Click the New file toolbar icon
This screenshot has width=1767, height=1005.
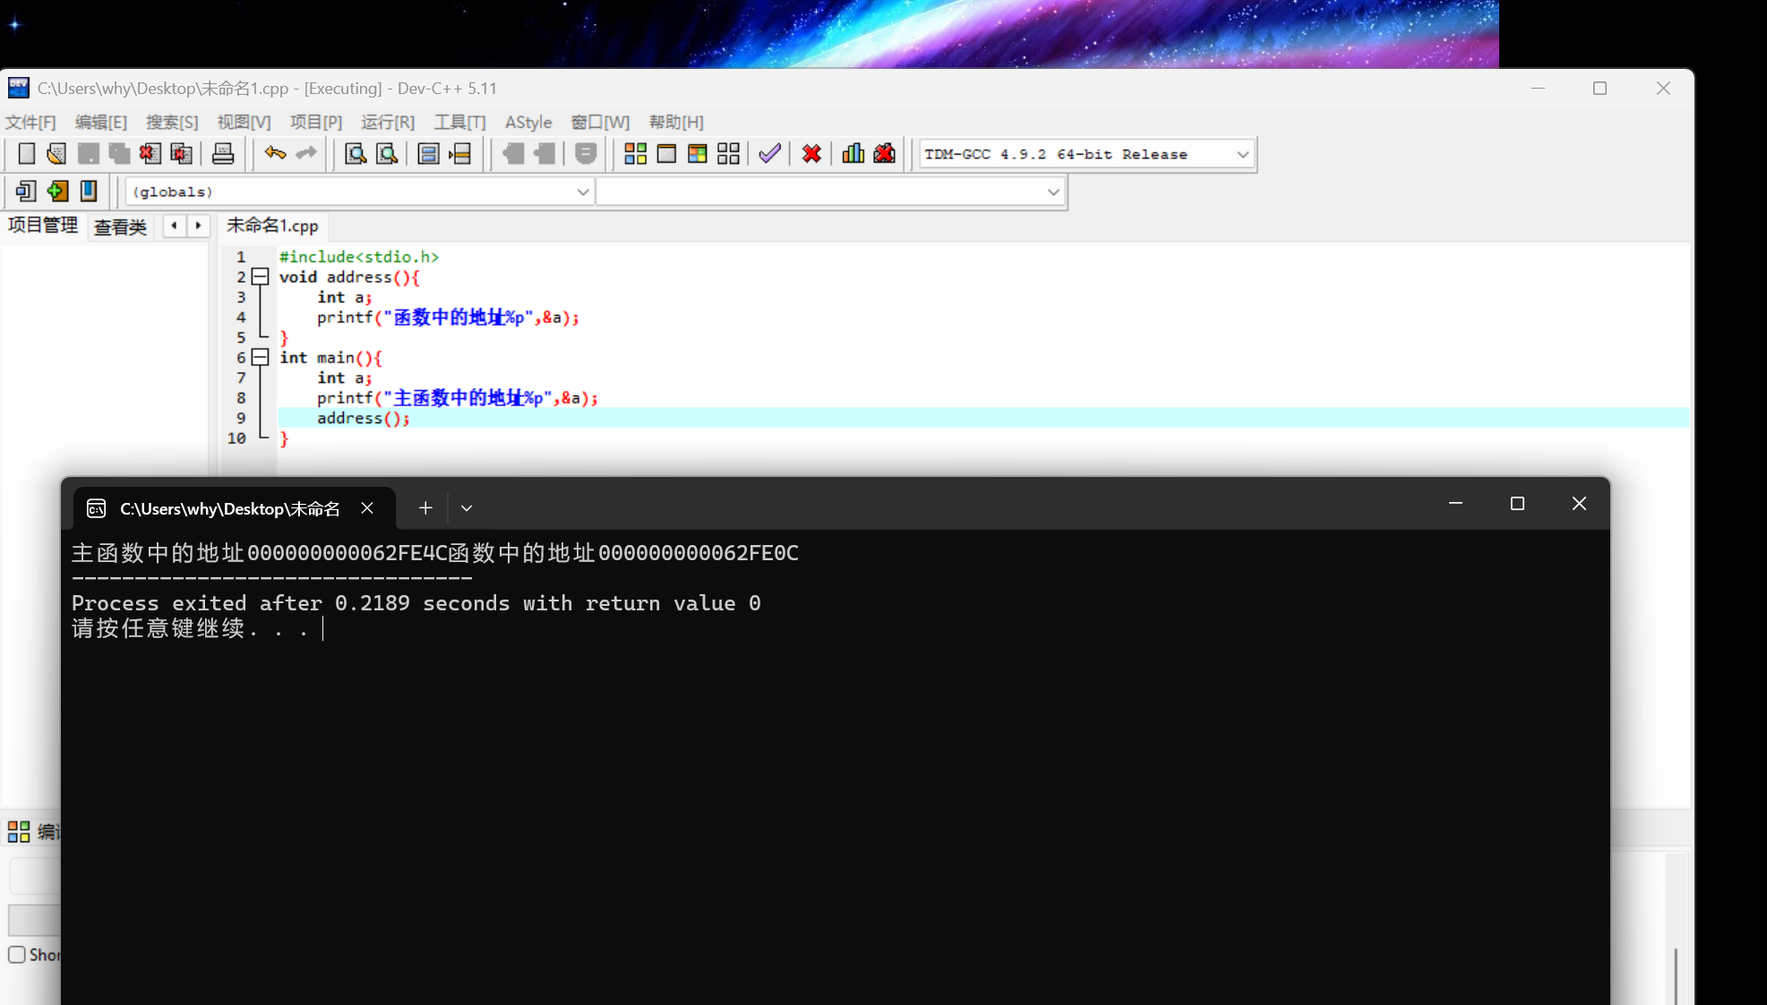(27, 154)
